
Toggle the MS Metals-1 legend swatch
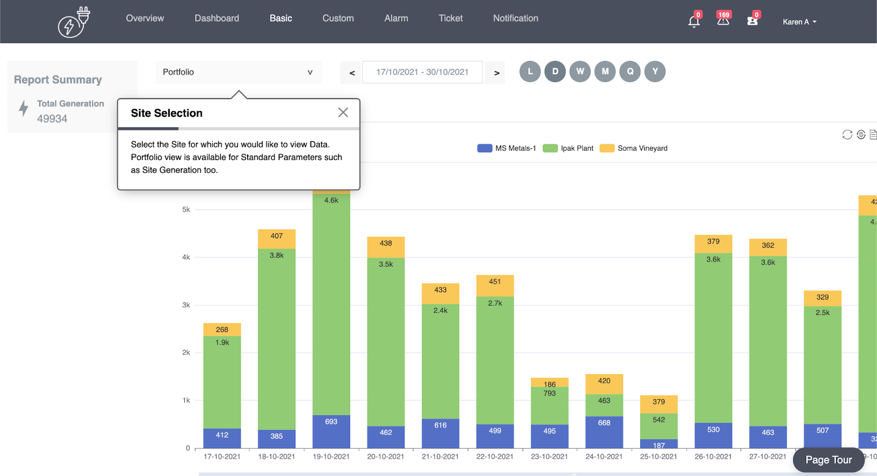pyautogui.click(x=485, y=148)
